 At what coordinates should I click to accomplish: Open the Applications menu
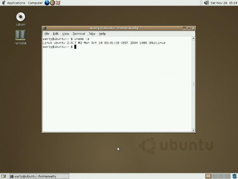tap(16, 3)
